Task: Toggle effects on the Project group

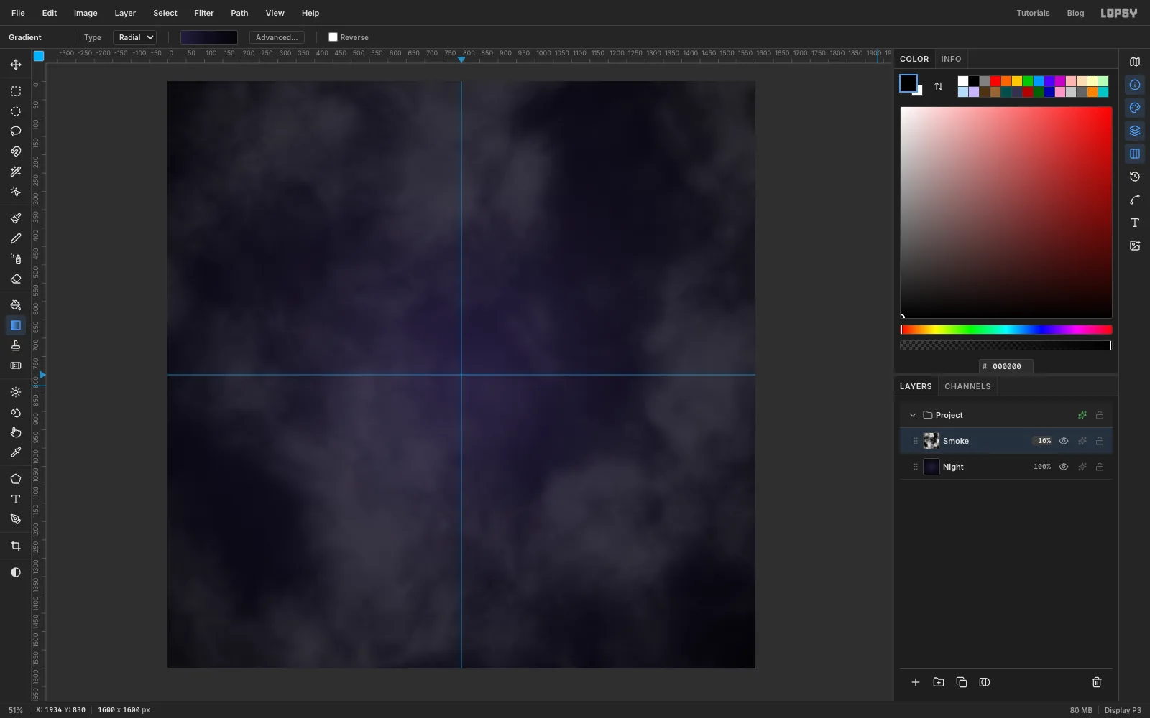Action: coord(1082,415)
